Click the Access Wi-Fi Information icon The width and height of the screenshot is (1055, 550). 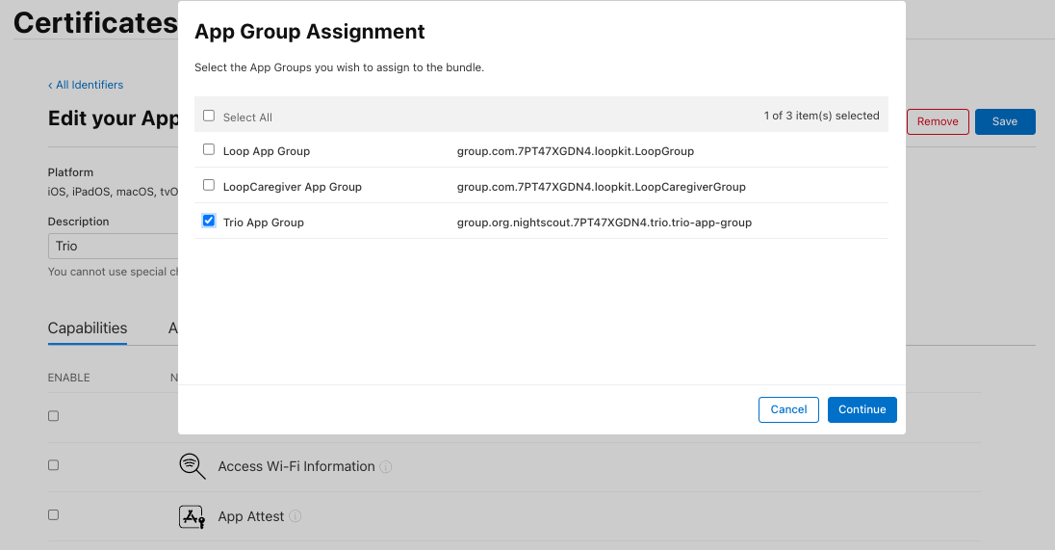[193, 466]
